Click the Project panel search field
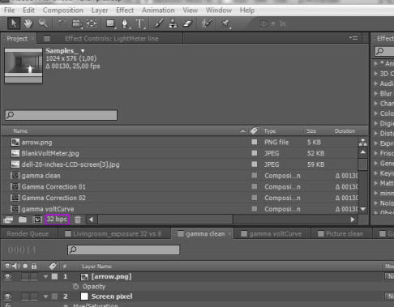394x307 pixels. [61, 115]
